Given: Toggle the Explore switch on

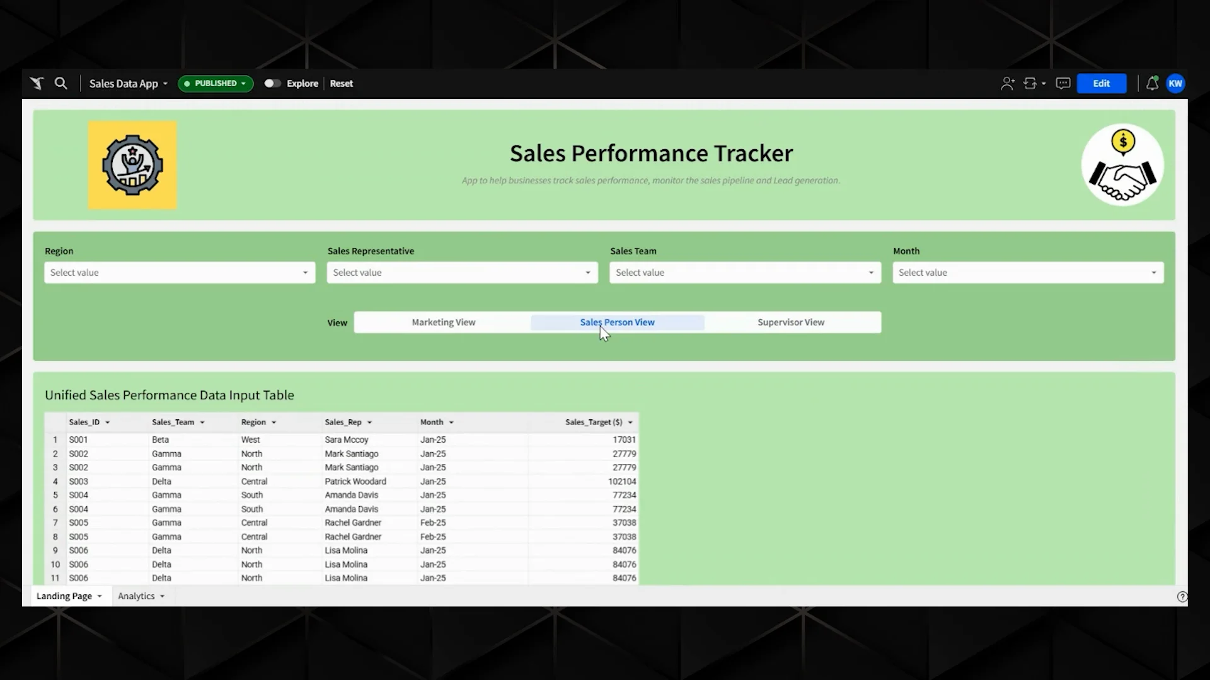Looking at the screenshot, I should (x=272, y=83).
